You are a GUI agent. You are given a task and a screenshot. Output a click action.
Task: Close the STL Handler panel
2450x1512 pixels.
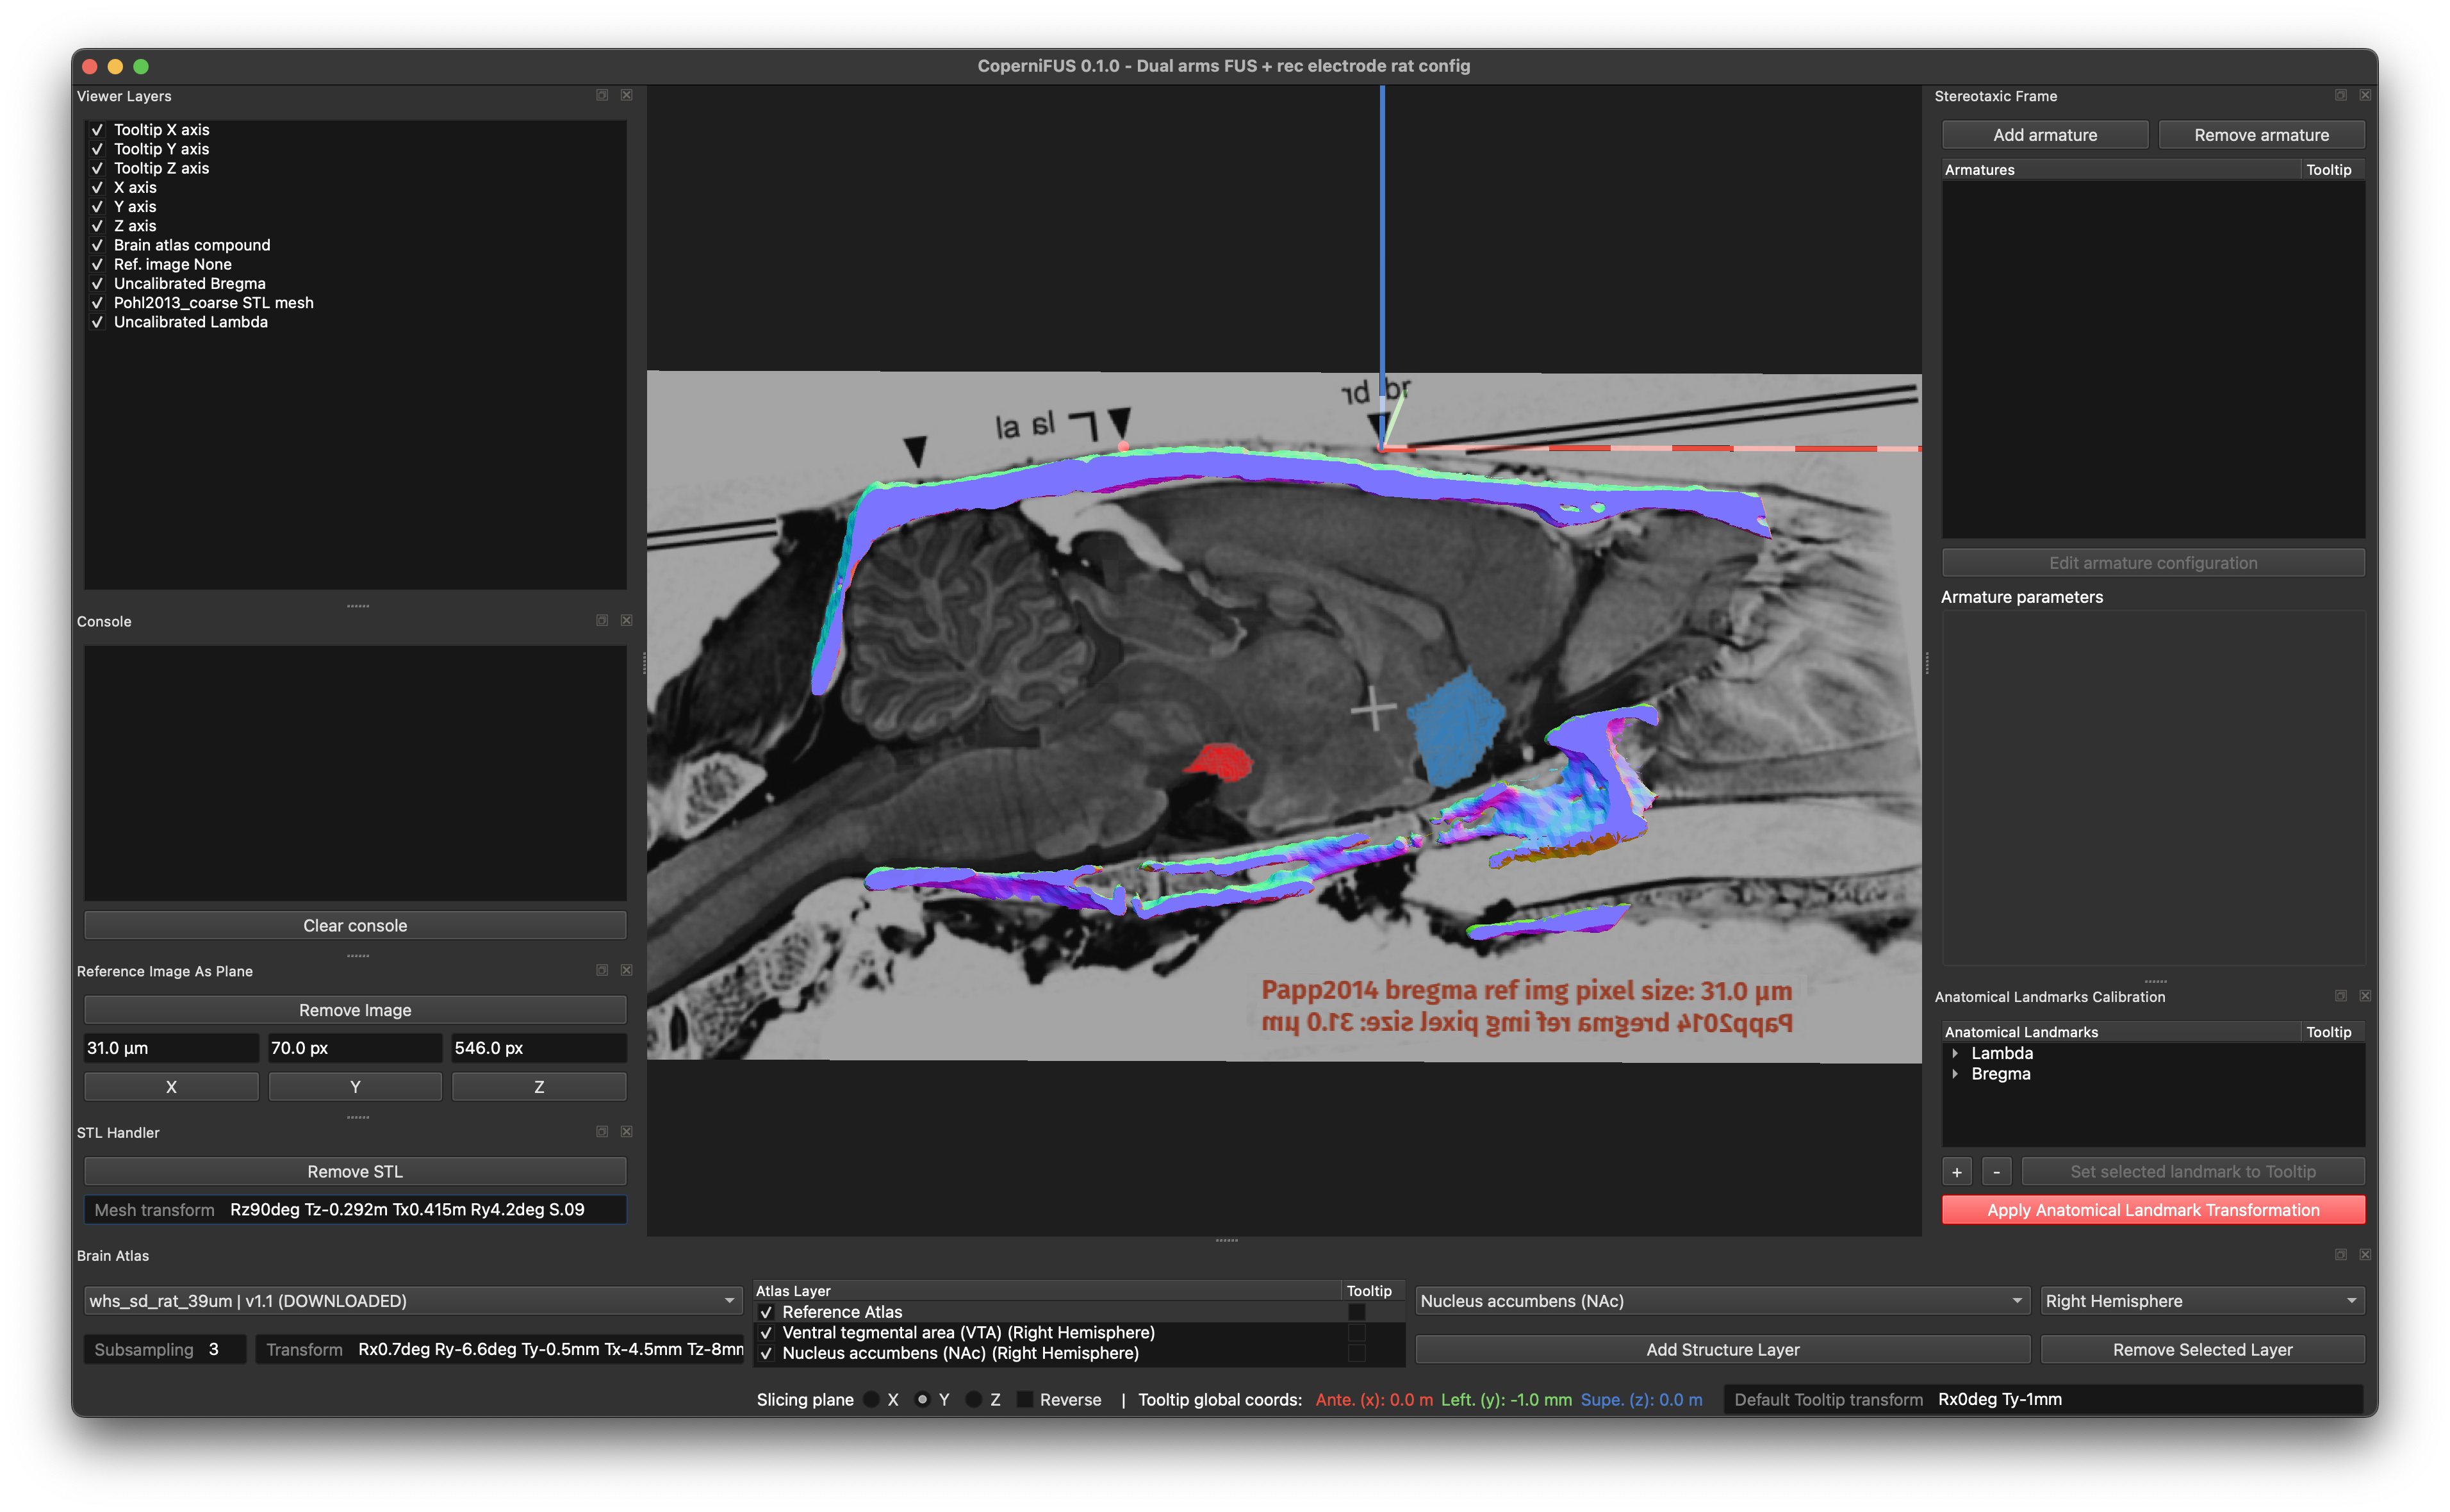[x=626, y=1131]
